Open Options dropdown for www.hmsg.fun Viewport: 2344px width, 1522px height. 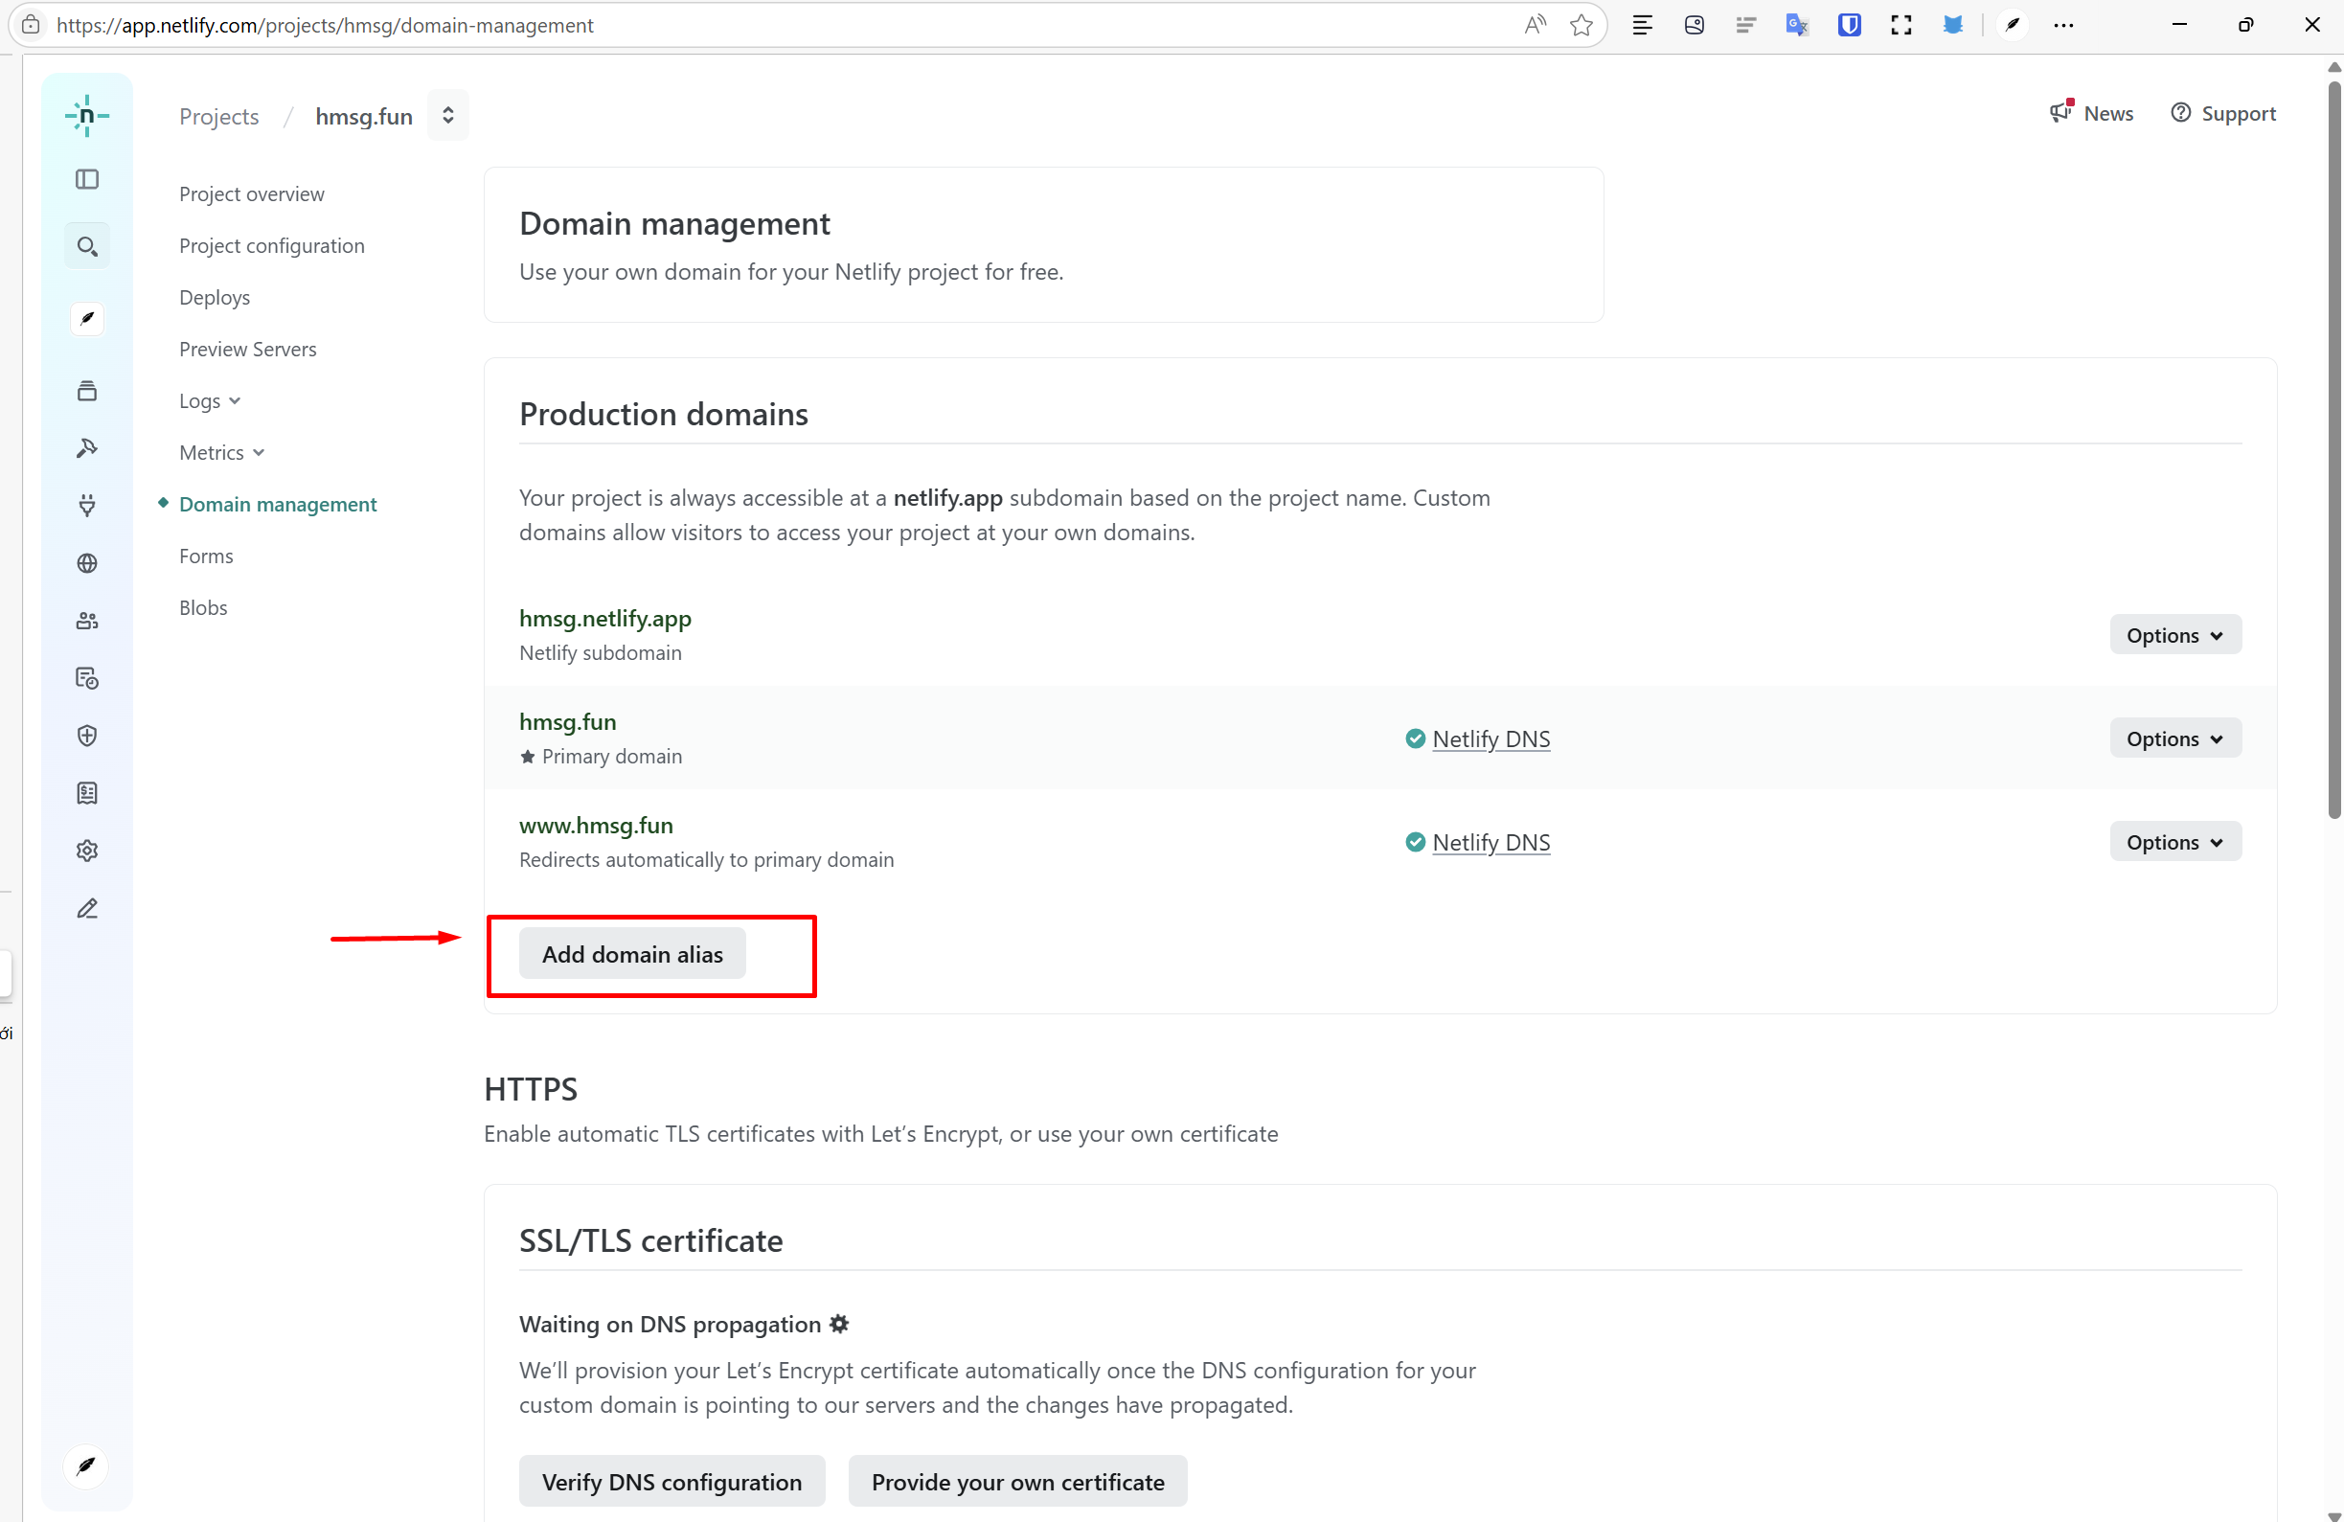click(2174, 842)
